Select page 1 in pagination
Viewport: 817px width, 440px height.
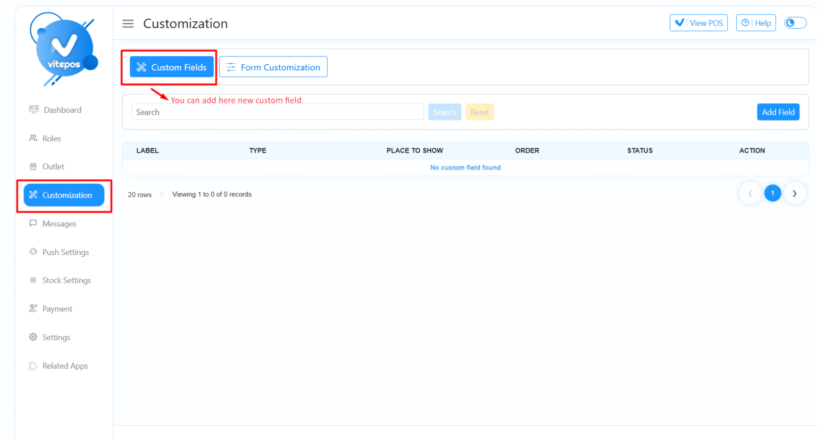(x=772, y=193)
